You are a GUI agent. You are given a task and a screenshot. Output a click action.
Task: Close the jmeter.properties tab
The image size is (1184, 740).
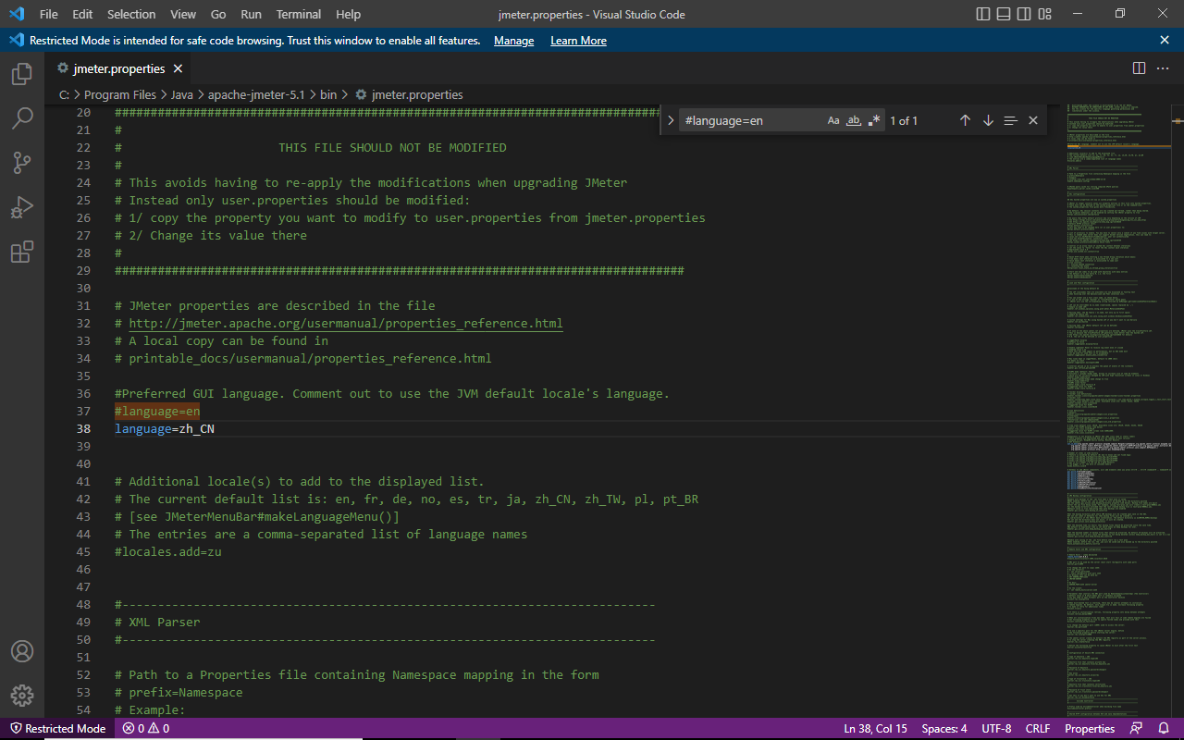coord(179,68)
